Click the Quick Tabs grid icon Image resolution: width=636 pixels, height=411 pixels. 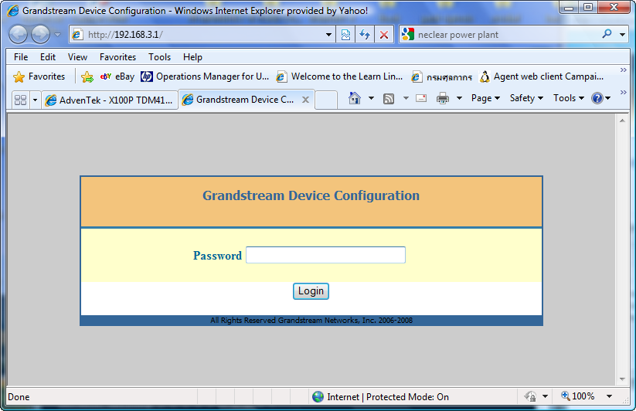click(x=20, y=100)
